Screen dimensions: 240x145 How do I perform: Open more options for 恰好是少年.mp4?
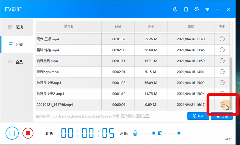pos(222,83)
